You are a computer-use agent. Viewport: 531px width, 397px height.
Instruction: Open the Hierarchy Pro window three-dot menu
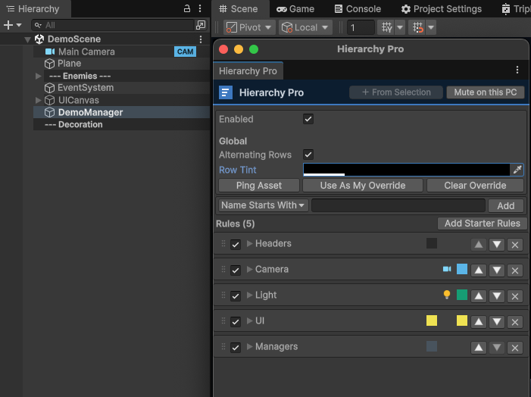pyautogui.click(x=517, y=70)
